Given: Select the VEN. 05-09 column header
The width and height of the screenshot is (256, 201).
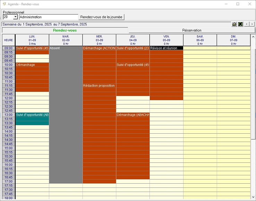Looking at the screenshot, I should [166, 40].
